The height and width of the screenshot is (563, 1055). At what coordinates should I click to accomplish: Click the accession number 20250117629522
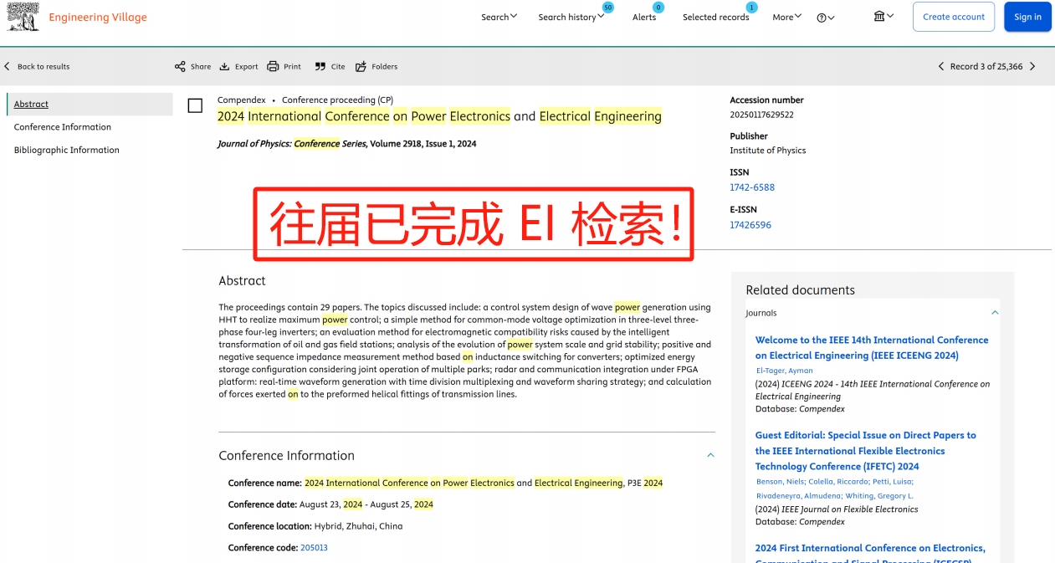pyautogui.click(x=761, y=115)
